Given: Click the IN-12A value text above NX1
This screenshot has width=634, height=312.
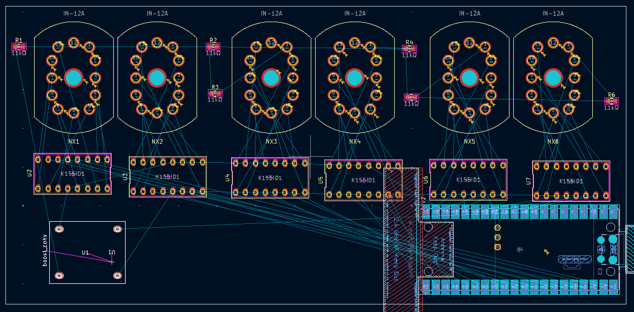Looking at the screenshot, I should pyautogui.click(x=74, y=14).
